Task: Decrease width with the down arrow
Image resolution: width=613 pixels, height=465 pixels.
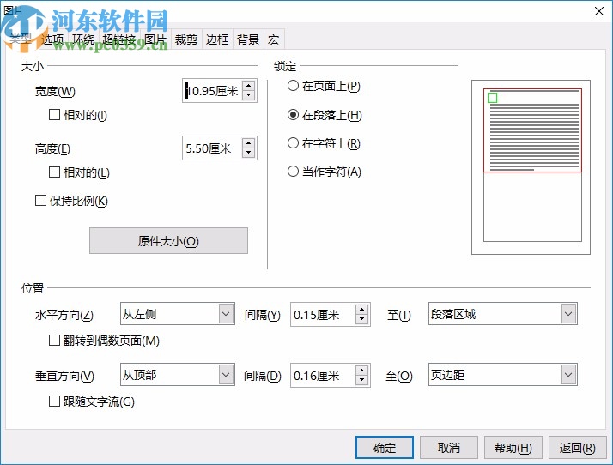Action: click(x=249, y=95)
